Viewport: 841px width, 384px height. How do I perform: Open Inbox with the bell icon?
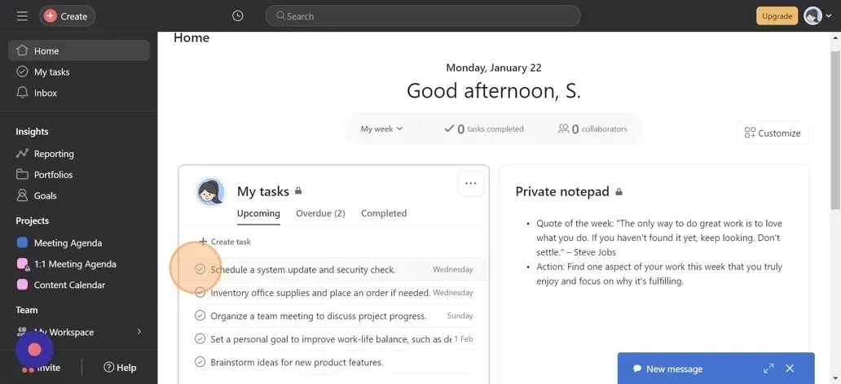coord(45,93)
